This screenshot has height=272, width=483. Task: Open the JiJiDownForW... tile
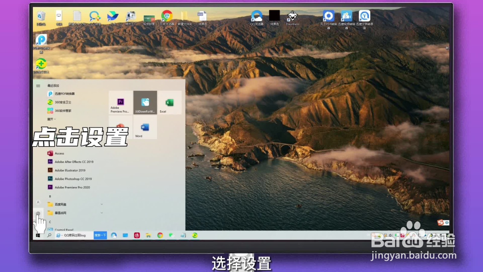click(145, 102)
